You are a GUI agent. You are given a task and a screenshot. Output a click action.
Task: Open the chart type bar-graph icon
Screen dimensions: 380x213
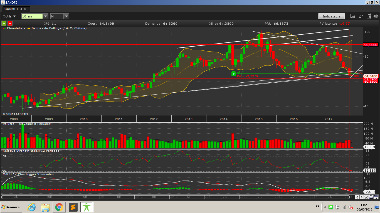coord(353,16)
